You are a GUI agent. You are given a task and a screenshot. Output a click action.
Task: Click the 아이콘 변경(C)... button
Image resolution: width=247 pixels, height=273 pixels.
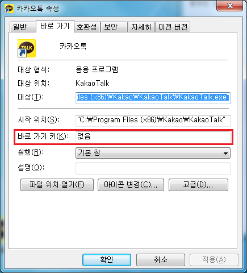[x=131, y=185]
